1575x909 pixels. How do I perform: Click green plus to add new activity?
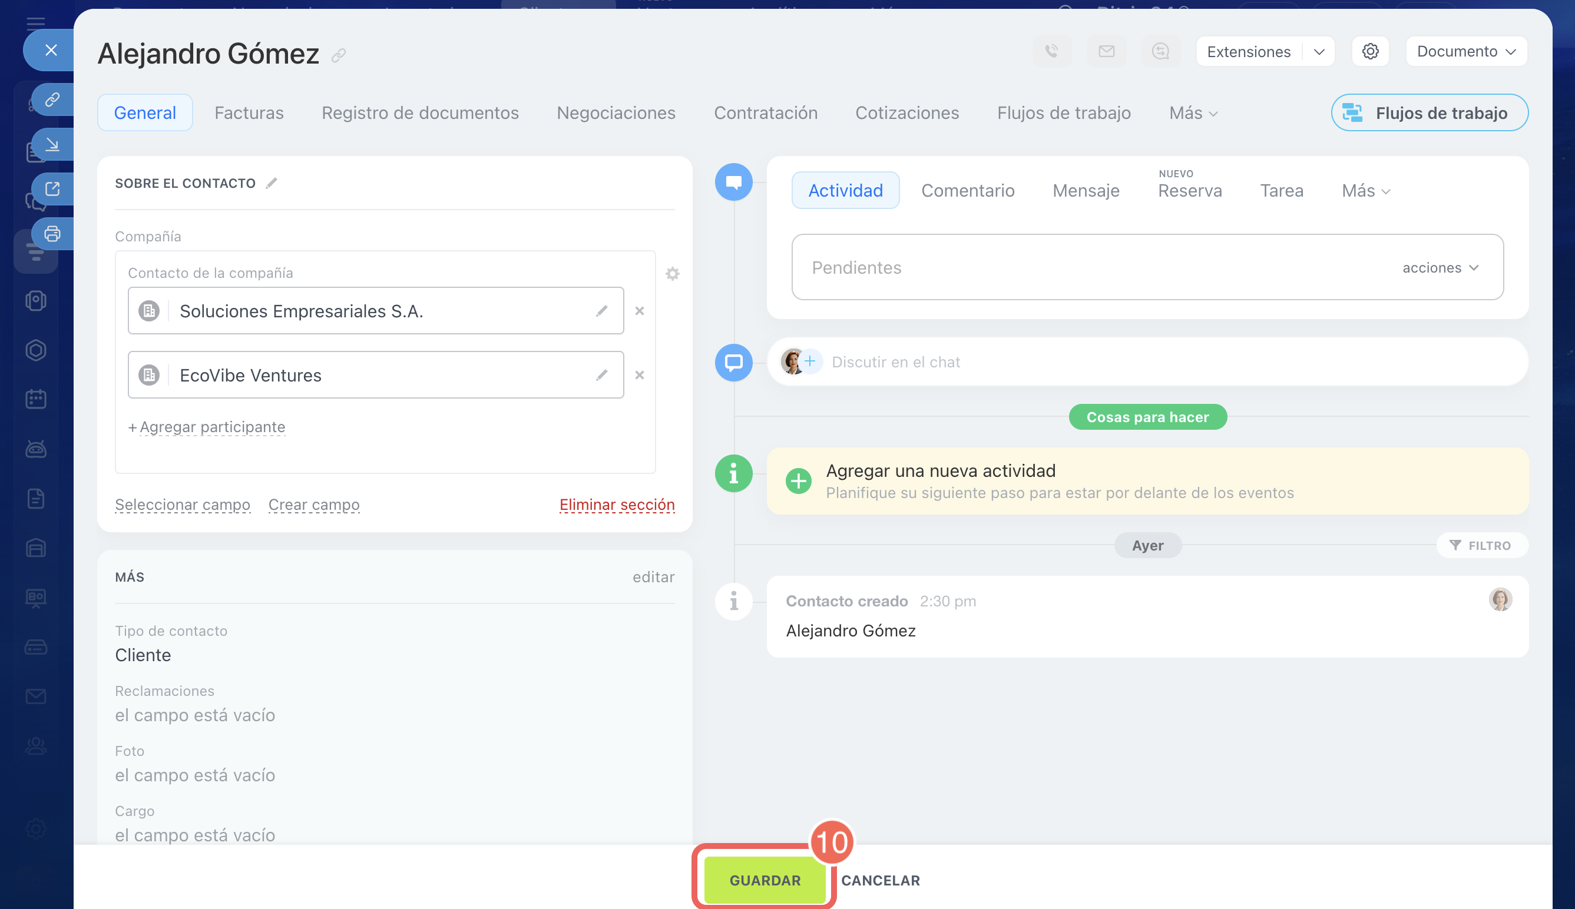[x=798, y=481]
